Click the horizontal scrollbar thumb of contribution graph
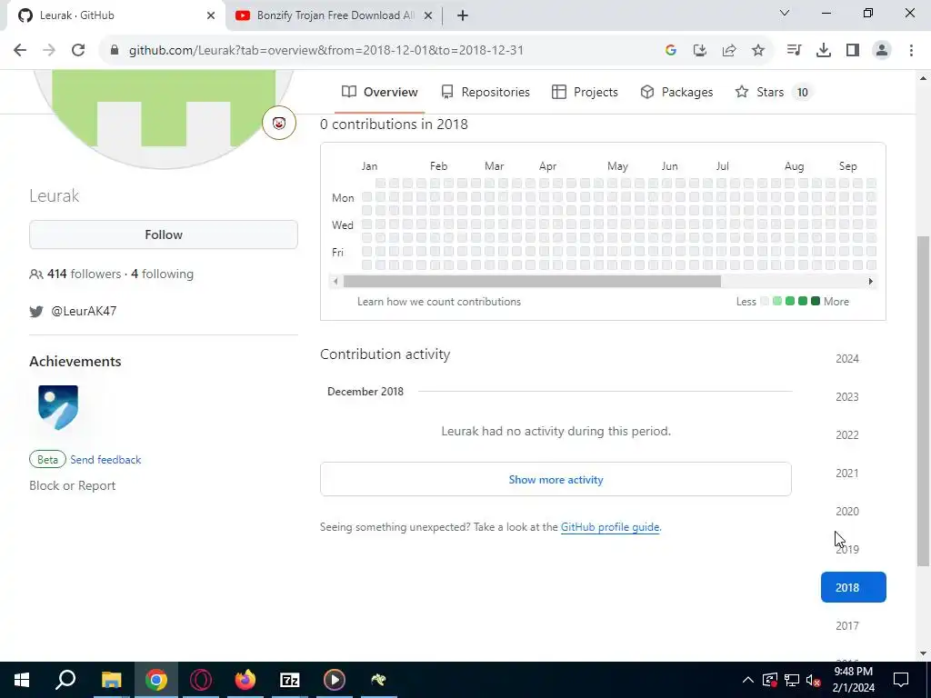931x698 pixels. coord(532,282)
